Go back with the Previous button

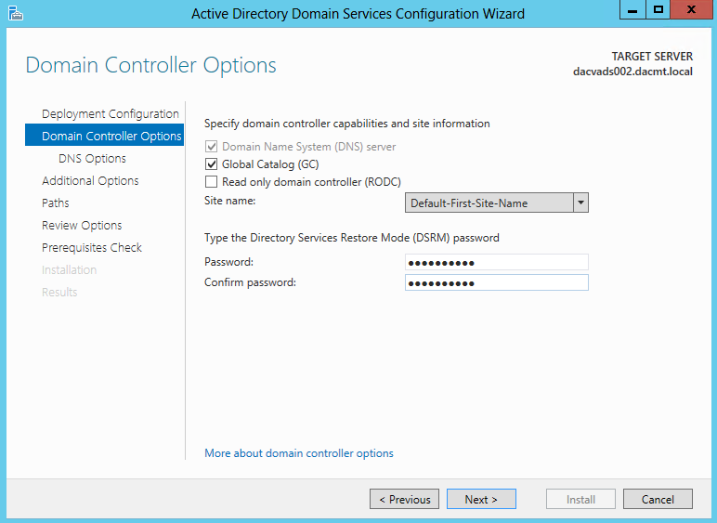tap(404, 499)
